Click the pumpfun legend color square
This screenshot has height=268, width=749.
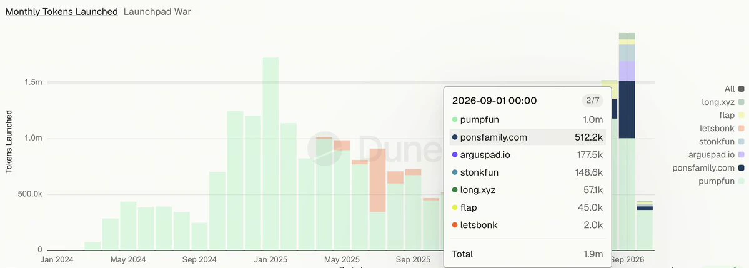(741, 181)
